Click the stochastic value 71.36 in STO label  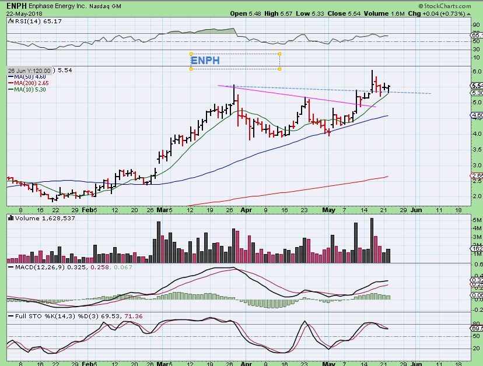pyautogui.click(x=134, y=316)
